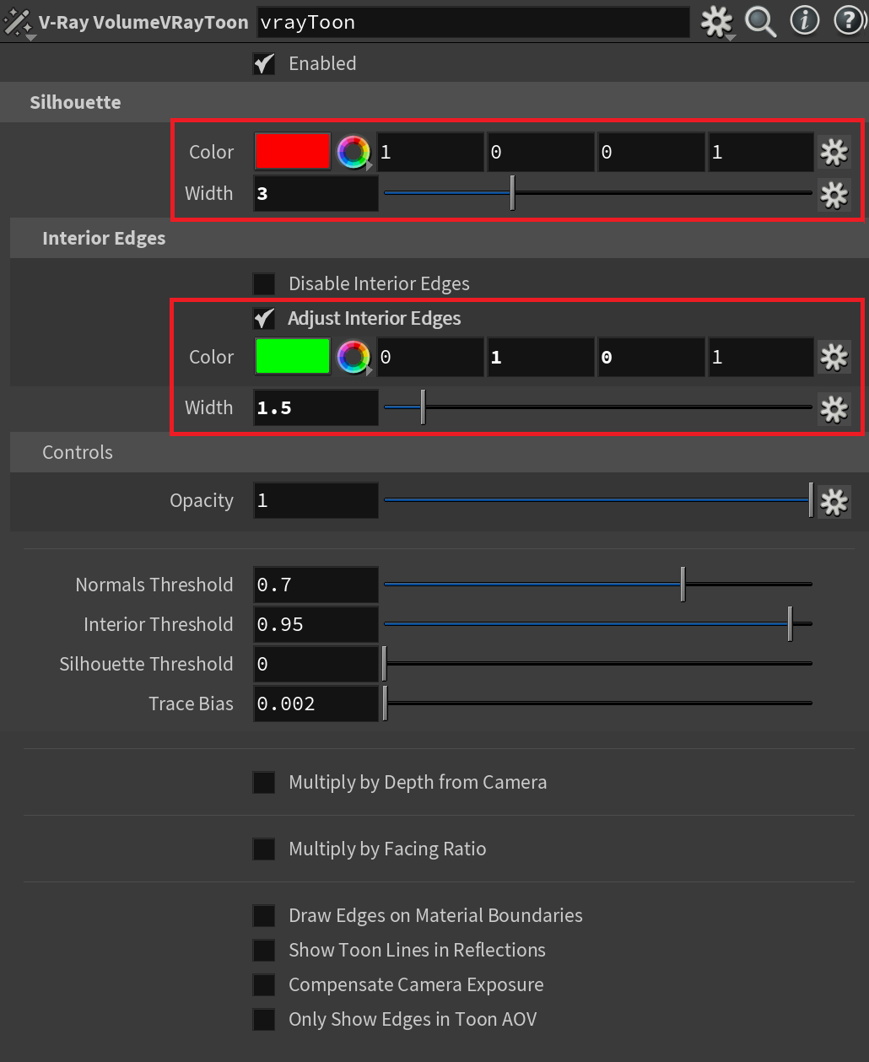Open the Silhouette Color wheel picker

coord(354,152)
